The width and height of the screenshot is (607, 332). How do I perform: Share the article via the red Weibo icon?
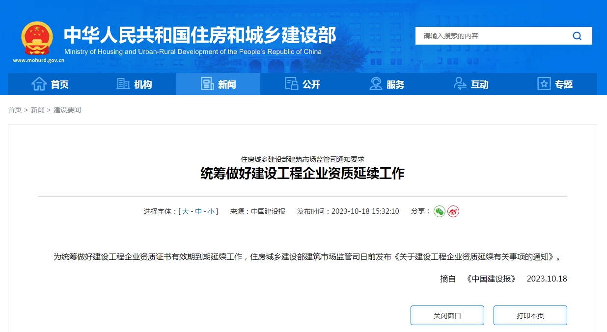452,211
